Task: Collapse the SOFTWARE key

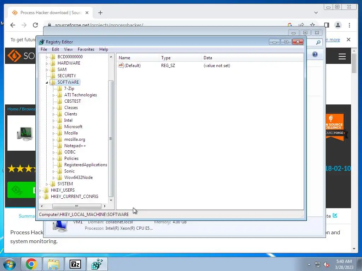Action: (47, 83)
